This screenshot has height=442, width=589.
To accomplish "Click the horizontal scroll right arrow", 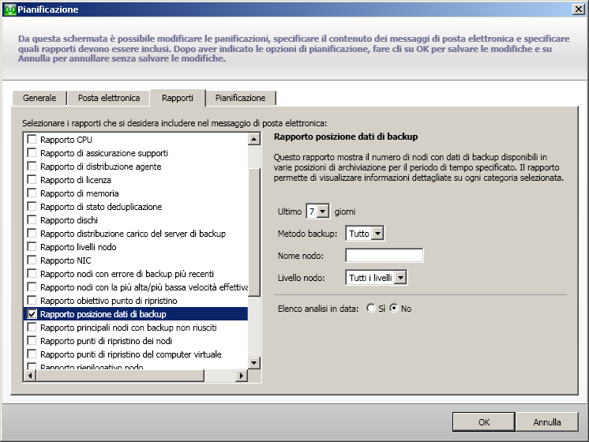I will 242,376.
